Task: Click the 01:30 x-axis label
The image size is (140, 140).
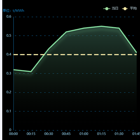Action: click(x=119, y=134)
